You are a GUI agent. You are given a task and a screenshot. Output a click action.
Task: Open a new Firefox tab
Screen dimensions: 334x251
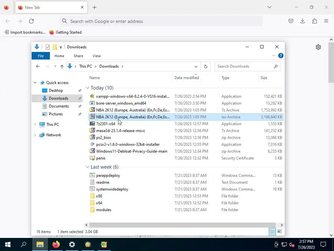[95, 8]
